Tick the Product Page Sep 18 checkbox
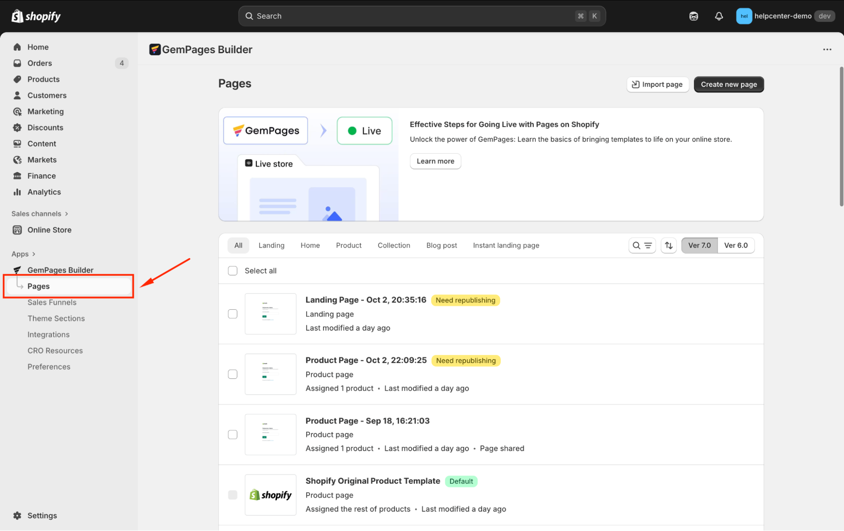 233,435
